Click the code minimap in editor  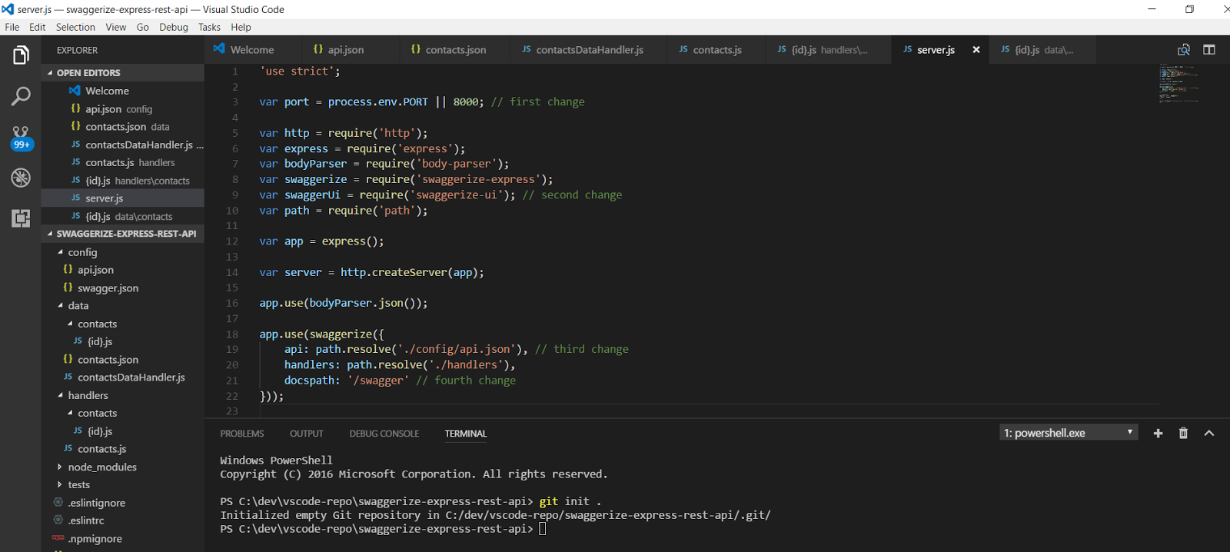click(x=1179, y=83)
